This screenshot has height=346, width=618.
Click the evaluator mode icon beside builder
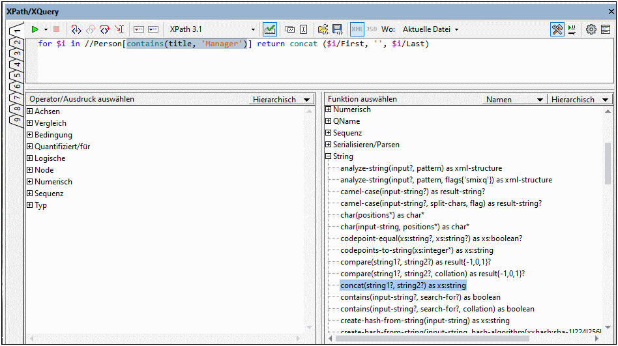click(x=572, y=29)
